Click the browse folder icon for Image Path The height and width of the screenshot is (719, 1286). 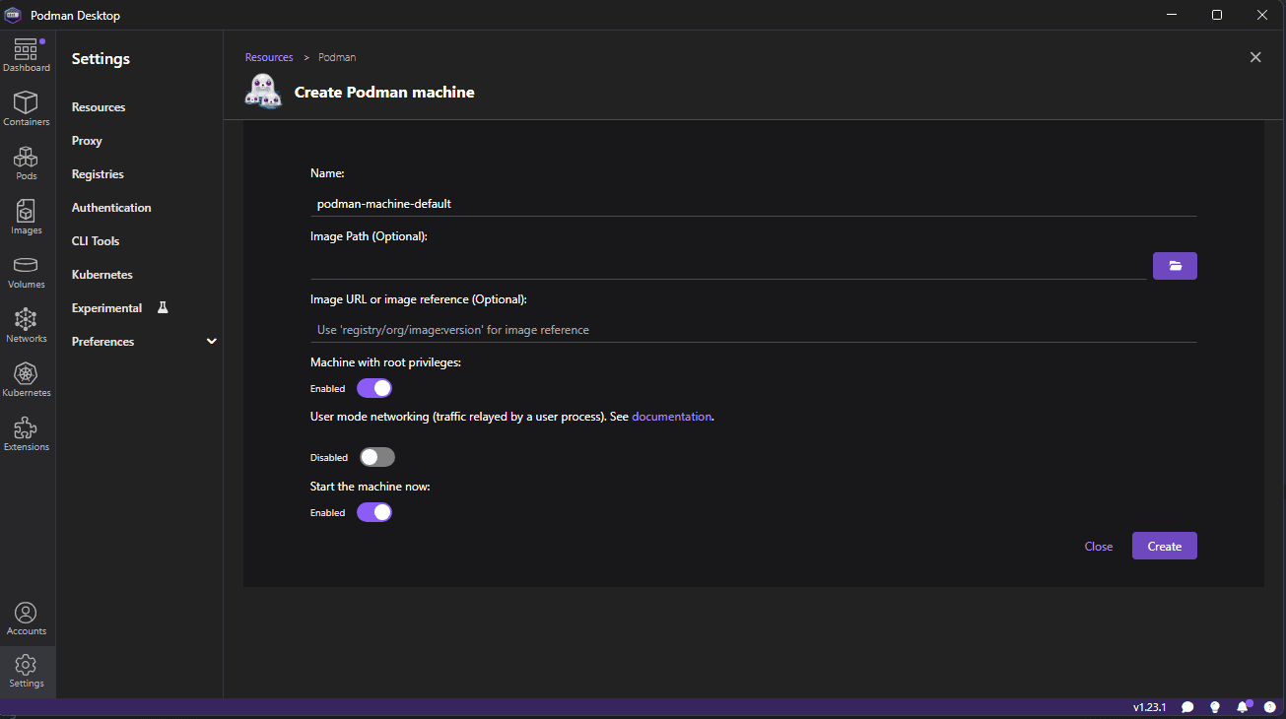point(1175,266)
